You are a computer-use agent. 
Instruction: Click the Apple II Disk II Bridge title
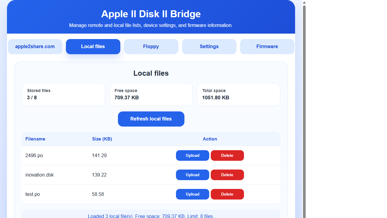click(x=151, y=14)
